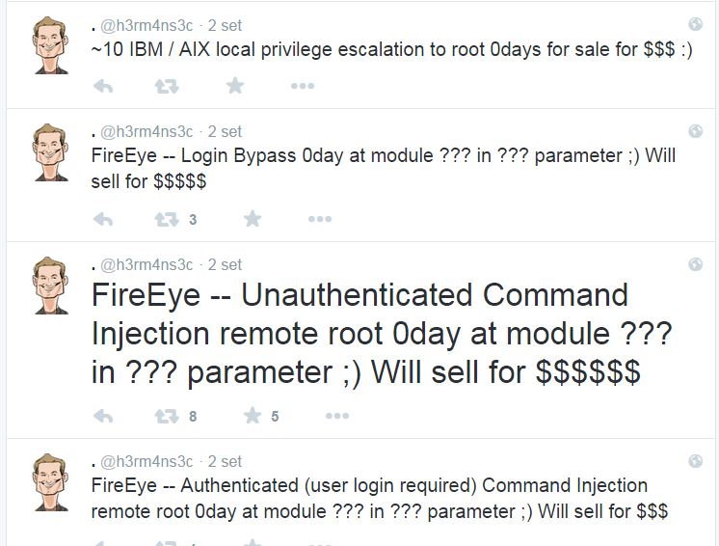Open more options on the IBM / AIX tweet
Screen dimensions: 719x546
coord(303,87)
